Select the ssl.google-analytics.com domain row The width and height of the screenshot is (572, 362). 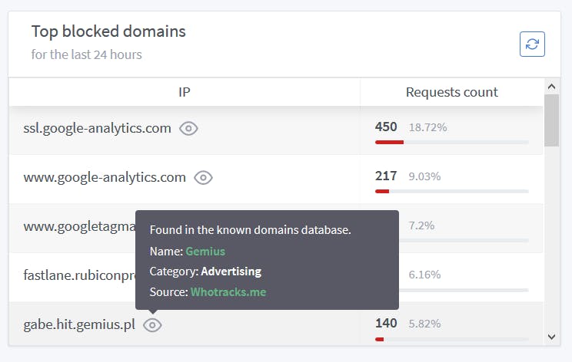(97, 128)
